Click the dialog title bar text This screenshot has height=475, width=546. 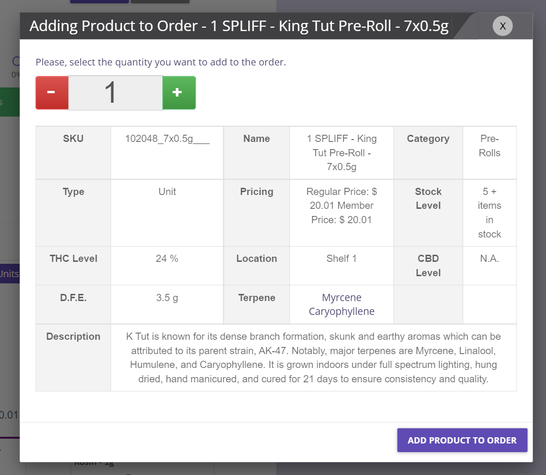[x=239, y=26]
